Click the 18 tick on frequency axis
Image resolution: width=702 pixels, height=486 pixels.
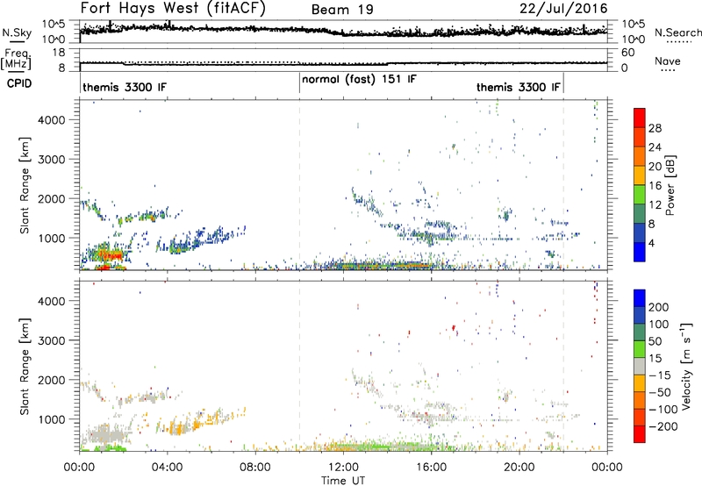coord(59,53)
